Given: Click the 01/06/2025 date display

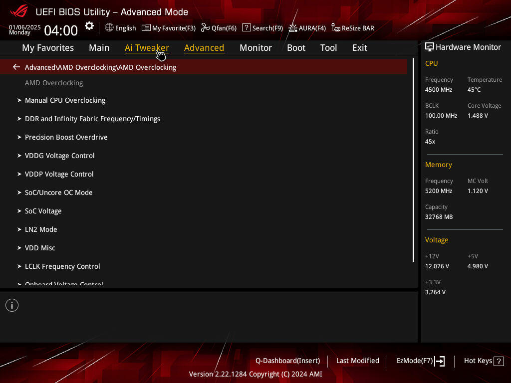Looking at the screenshot, I should tap(25, 27).
